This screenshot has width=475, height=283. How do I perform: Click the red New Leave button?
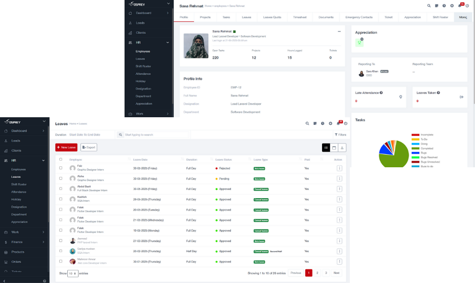[66, 148]
